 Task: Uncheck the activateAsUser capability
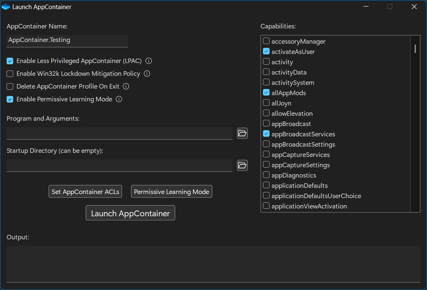pos(266,51)
